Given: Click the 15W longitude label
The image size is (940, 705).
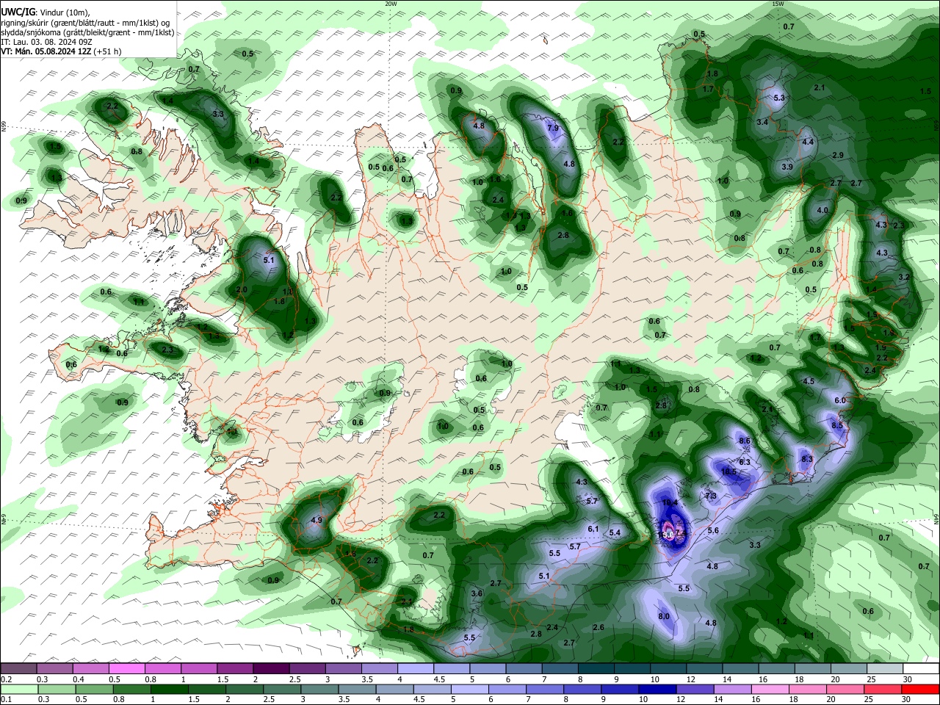Looking at the screenshot, I should 778,4.
